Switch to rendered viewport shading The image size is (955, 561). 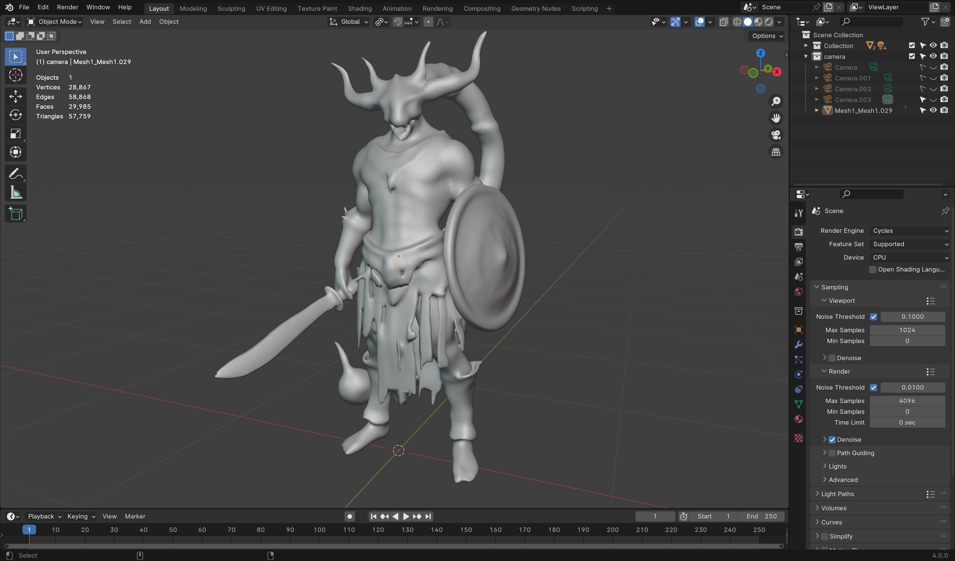(x=768, y=22)
